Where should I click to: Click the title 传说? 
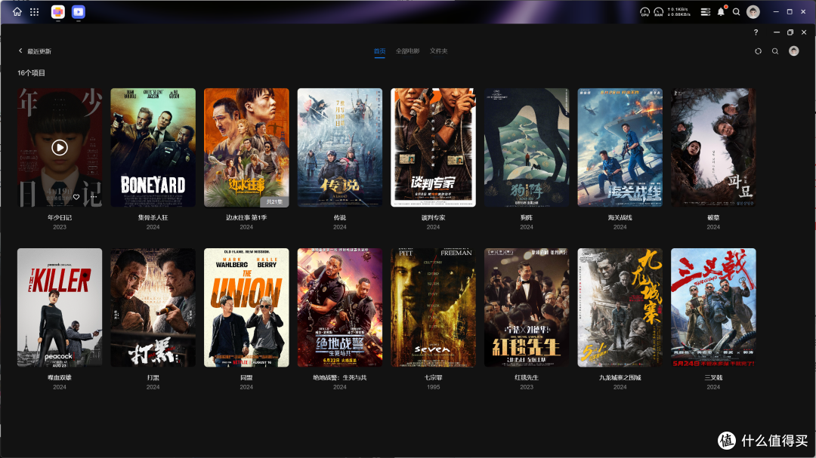340,218
